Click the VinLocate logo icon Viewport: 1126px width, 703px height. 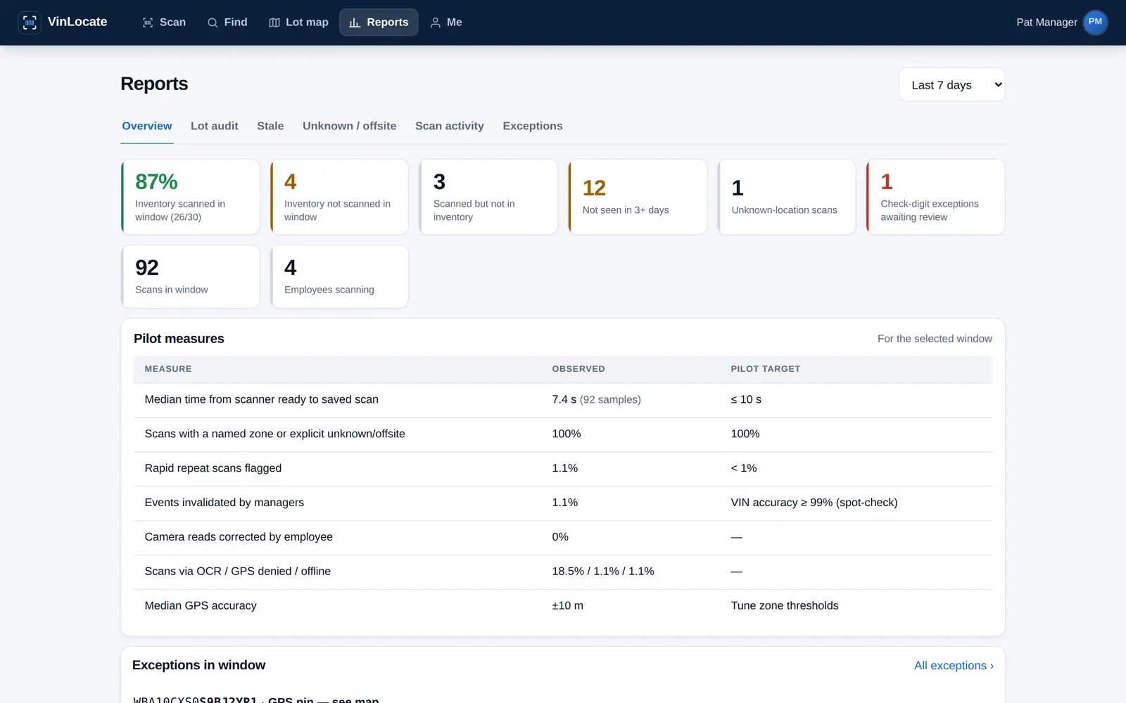pyautogui.click(x=30, y=22)
